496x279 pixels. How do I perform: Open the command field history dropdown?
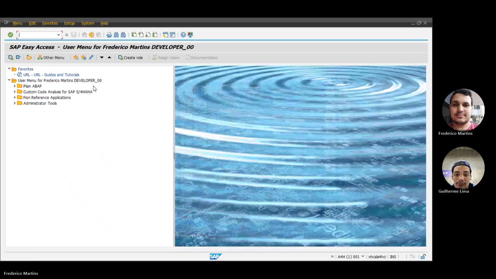[59, 35]
